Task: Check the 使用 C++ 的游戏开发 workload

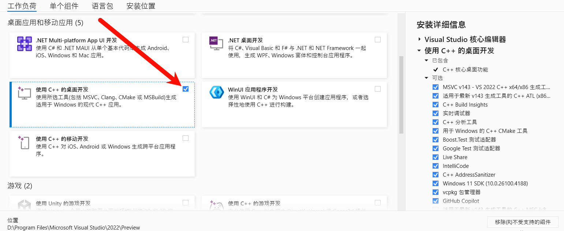Action: click(x=378, y=203)
